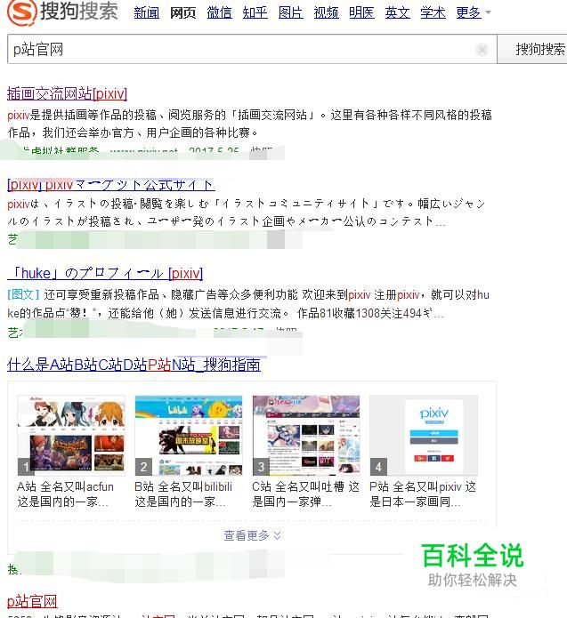The image size is (567, 618).
Task: Switch to the 知乎 tab
Action: click(255, 12)
